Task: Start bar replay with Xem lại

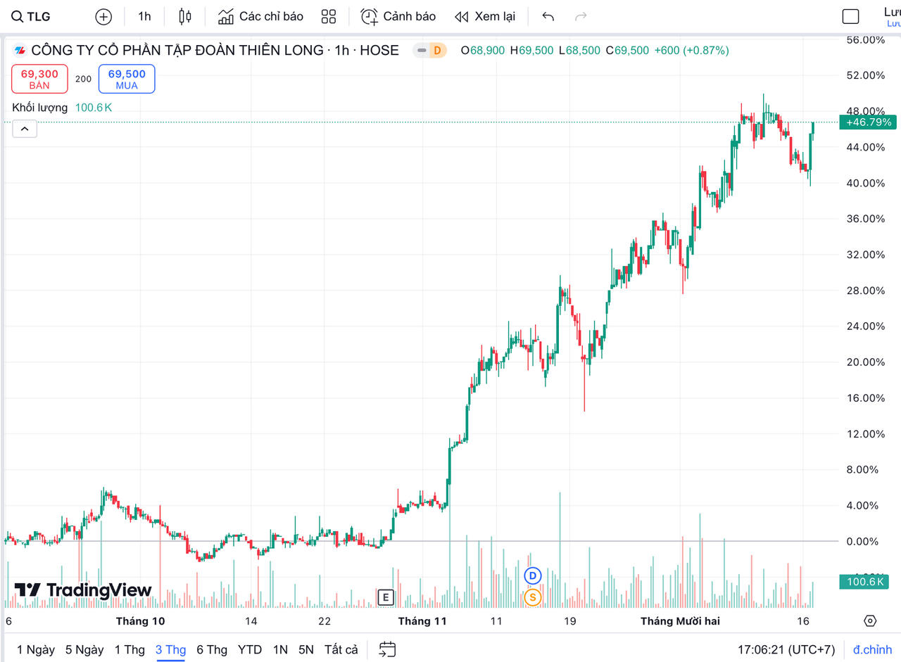Action: pos(485,16)
